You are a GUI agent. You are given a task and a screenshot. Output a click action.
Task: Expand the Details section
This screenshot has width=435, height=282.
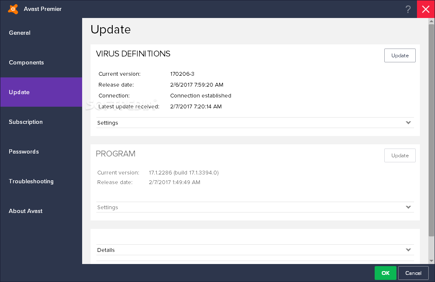(x=255, y=250)
